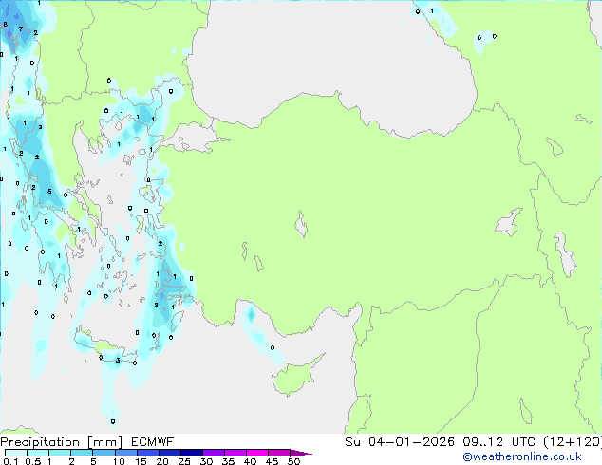Click the "25" tick label on legend
Viewport: 602px width, 465px height.
(183, 461)
